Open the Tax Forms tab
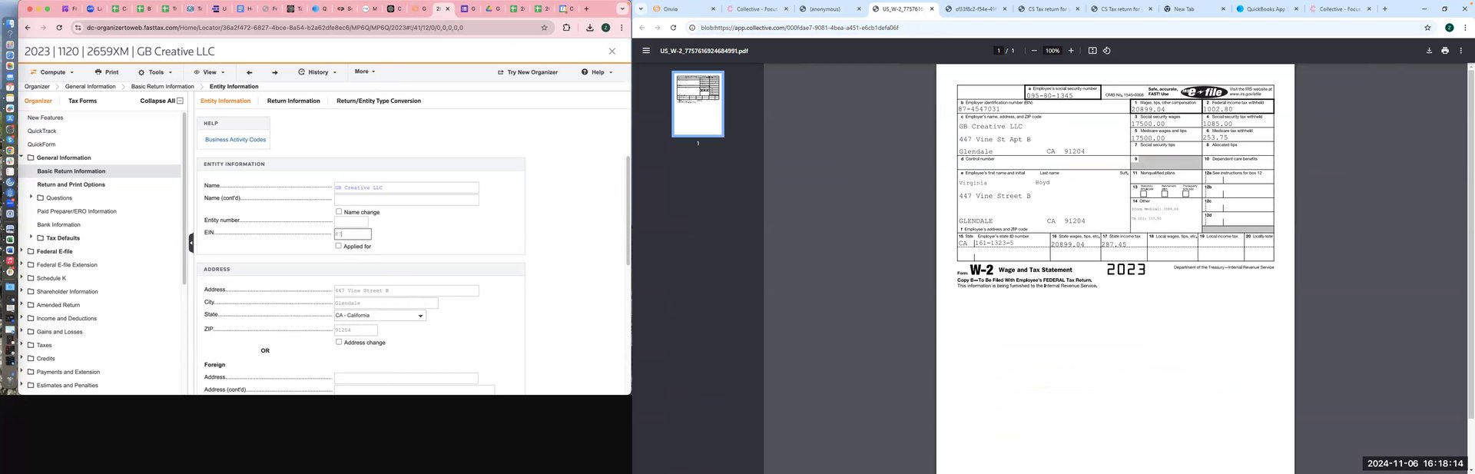The image size is (1475, 474). 82,101
